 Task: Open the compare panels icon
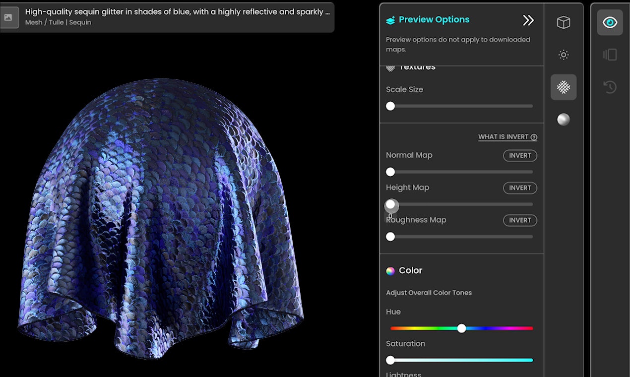(x=610, y=55)
